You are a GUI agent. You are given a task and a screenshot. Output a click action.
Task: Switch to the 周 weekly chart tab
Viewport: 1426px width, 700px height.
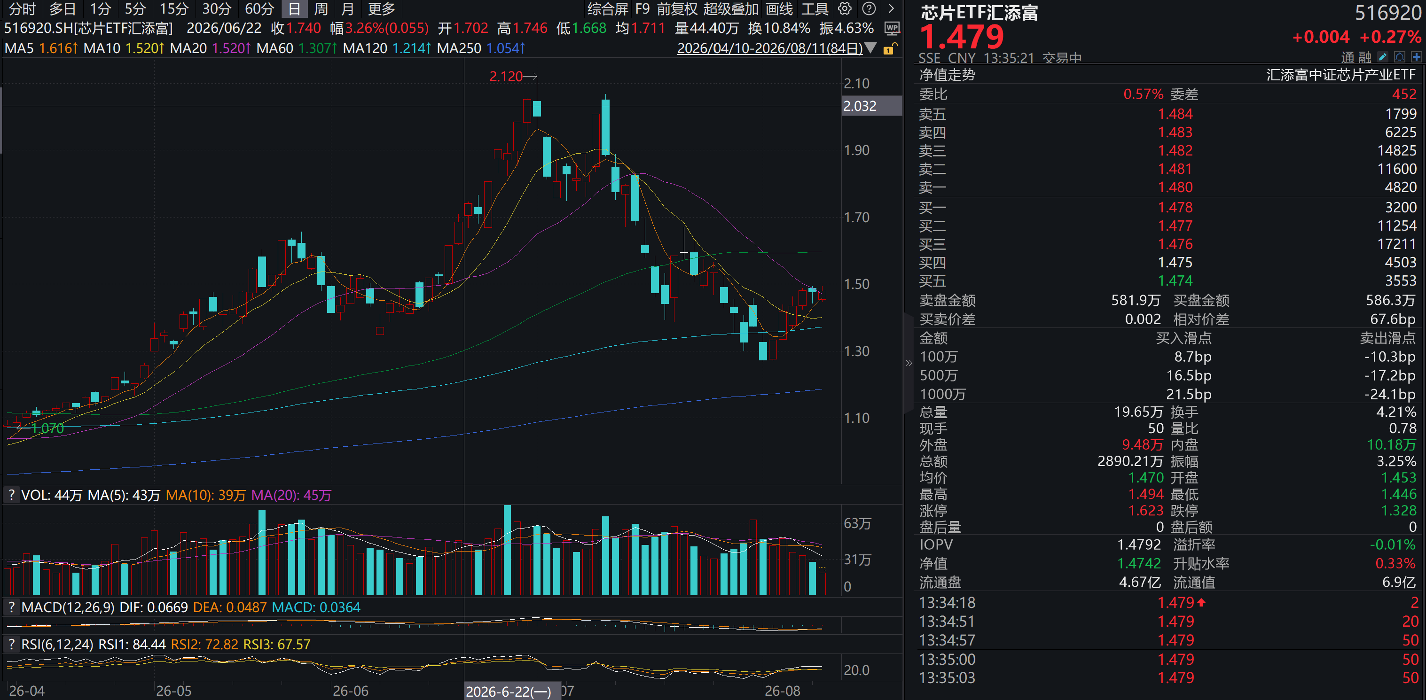pyautogui.click(x=321, y=9)
